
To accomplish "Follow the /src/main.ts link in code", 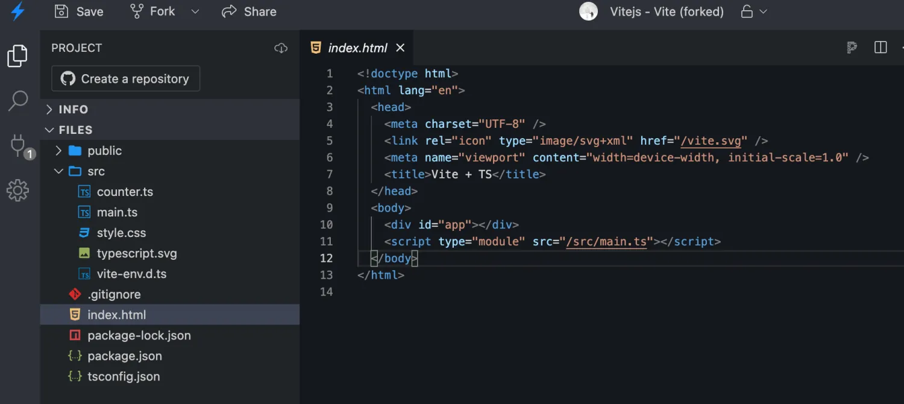I will 606,242.
